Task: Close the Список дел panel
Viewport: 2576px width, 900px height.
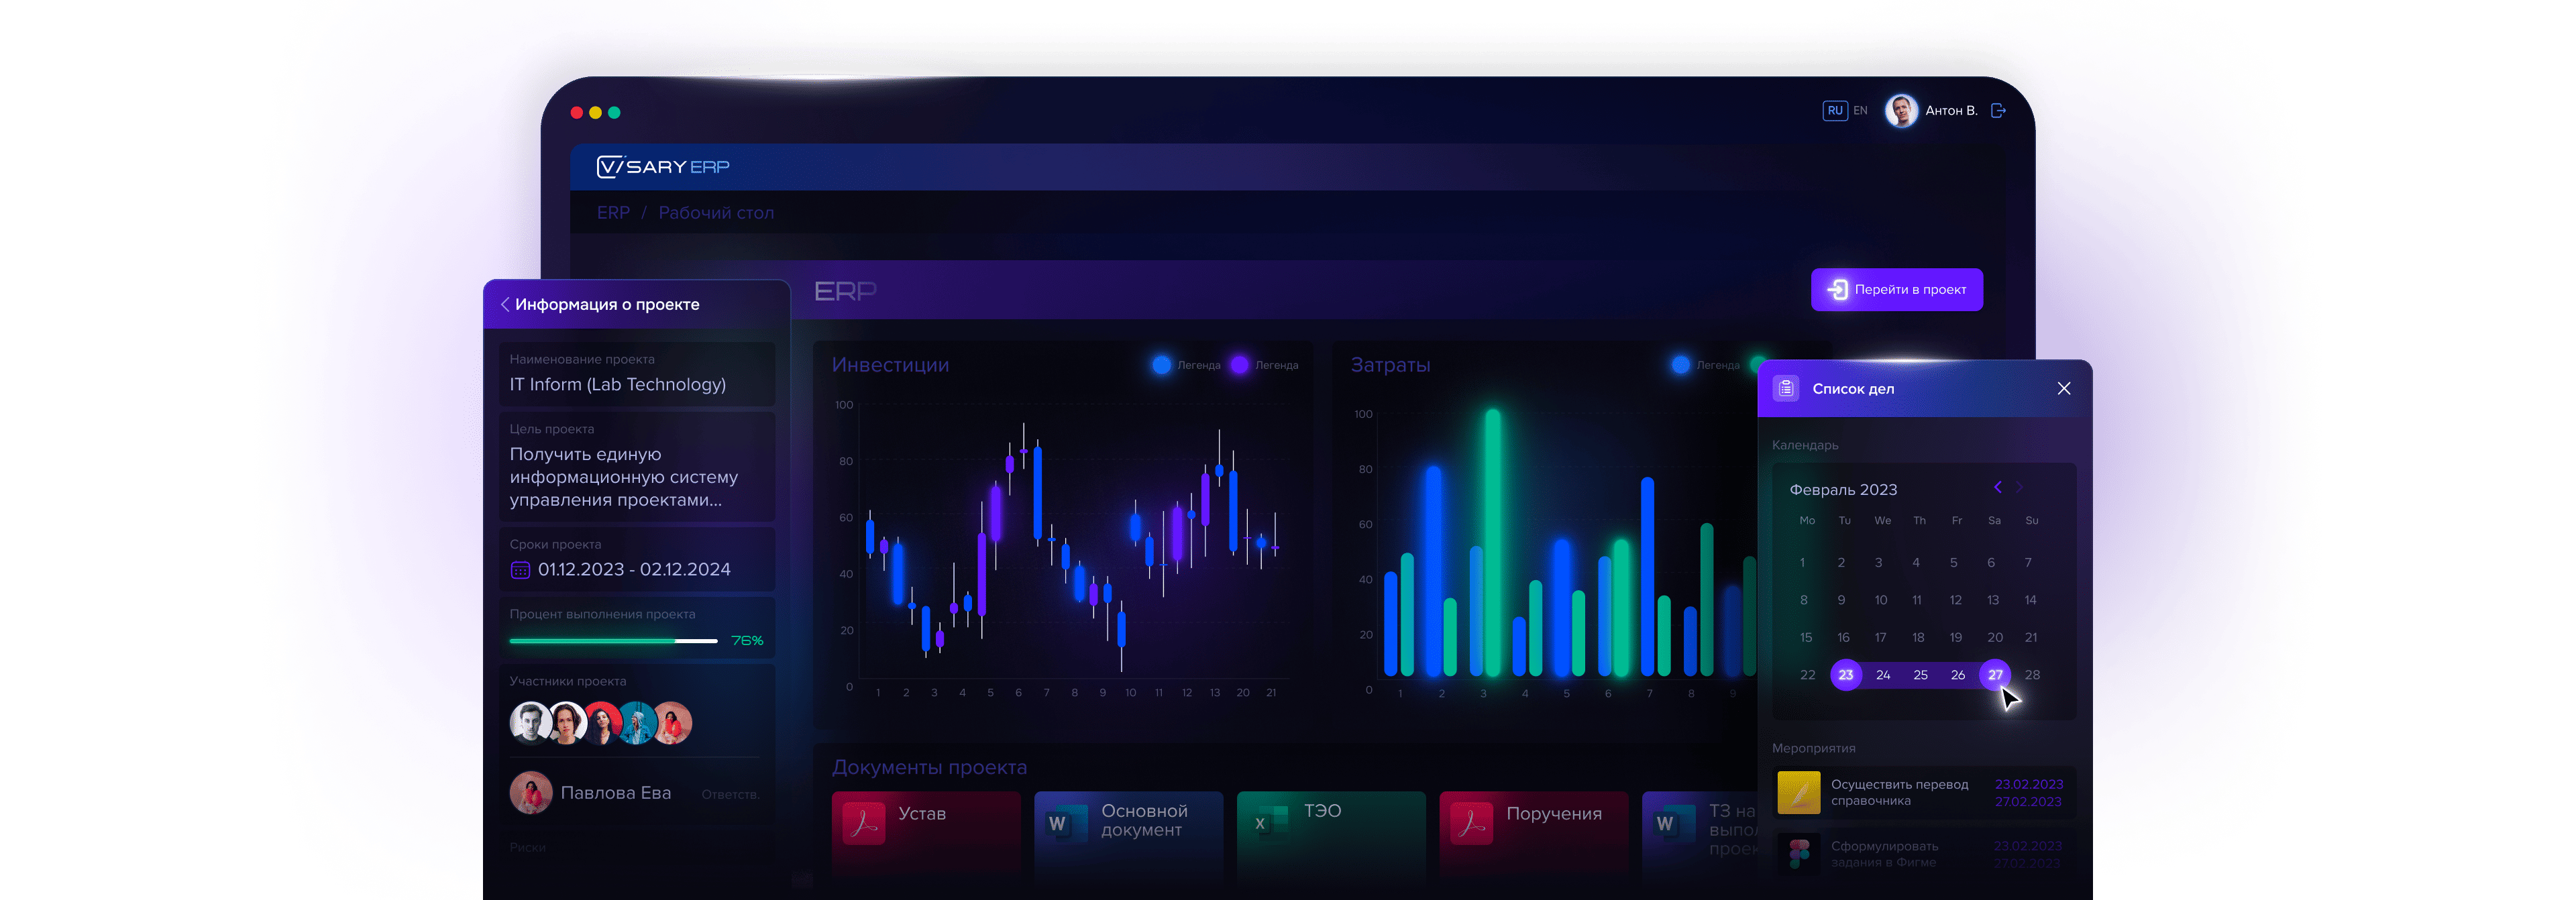Action: coord(2064,389)
